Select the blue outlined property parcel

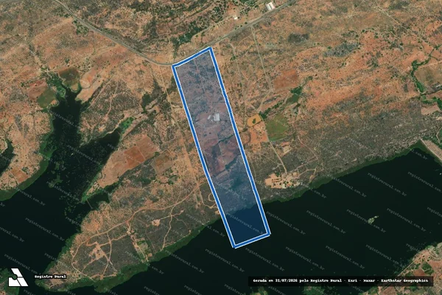click(x=221, y=147)
